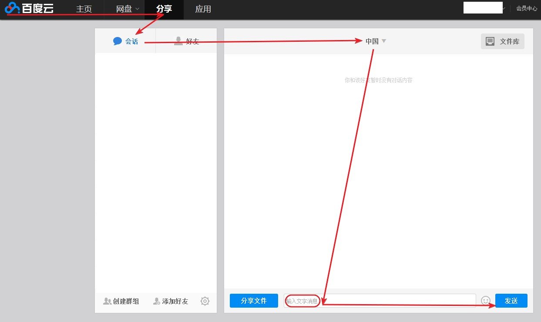Click the 添加好友 add-friend icon
Viewport: 541px width, 322px height.
tap(156, 301)
